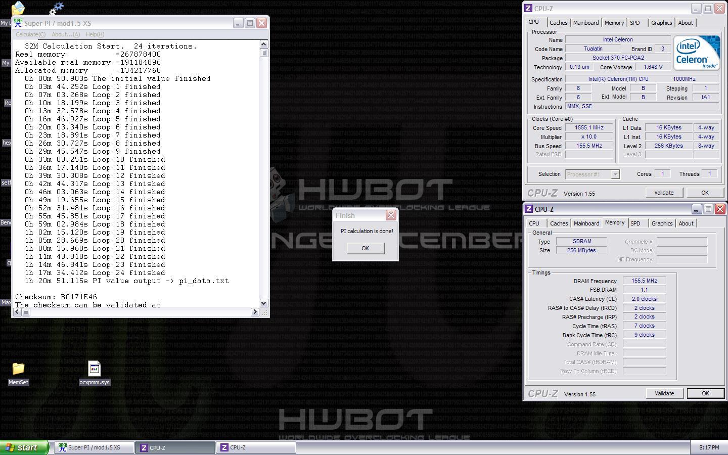Image resolution: width=728 pixels, height=455 pixels.
Task: Switch to Caches tab in lower CPU-Z
Action: click(559, 223)
